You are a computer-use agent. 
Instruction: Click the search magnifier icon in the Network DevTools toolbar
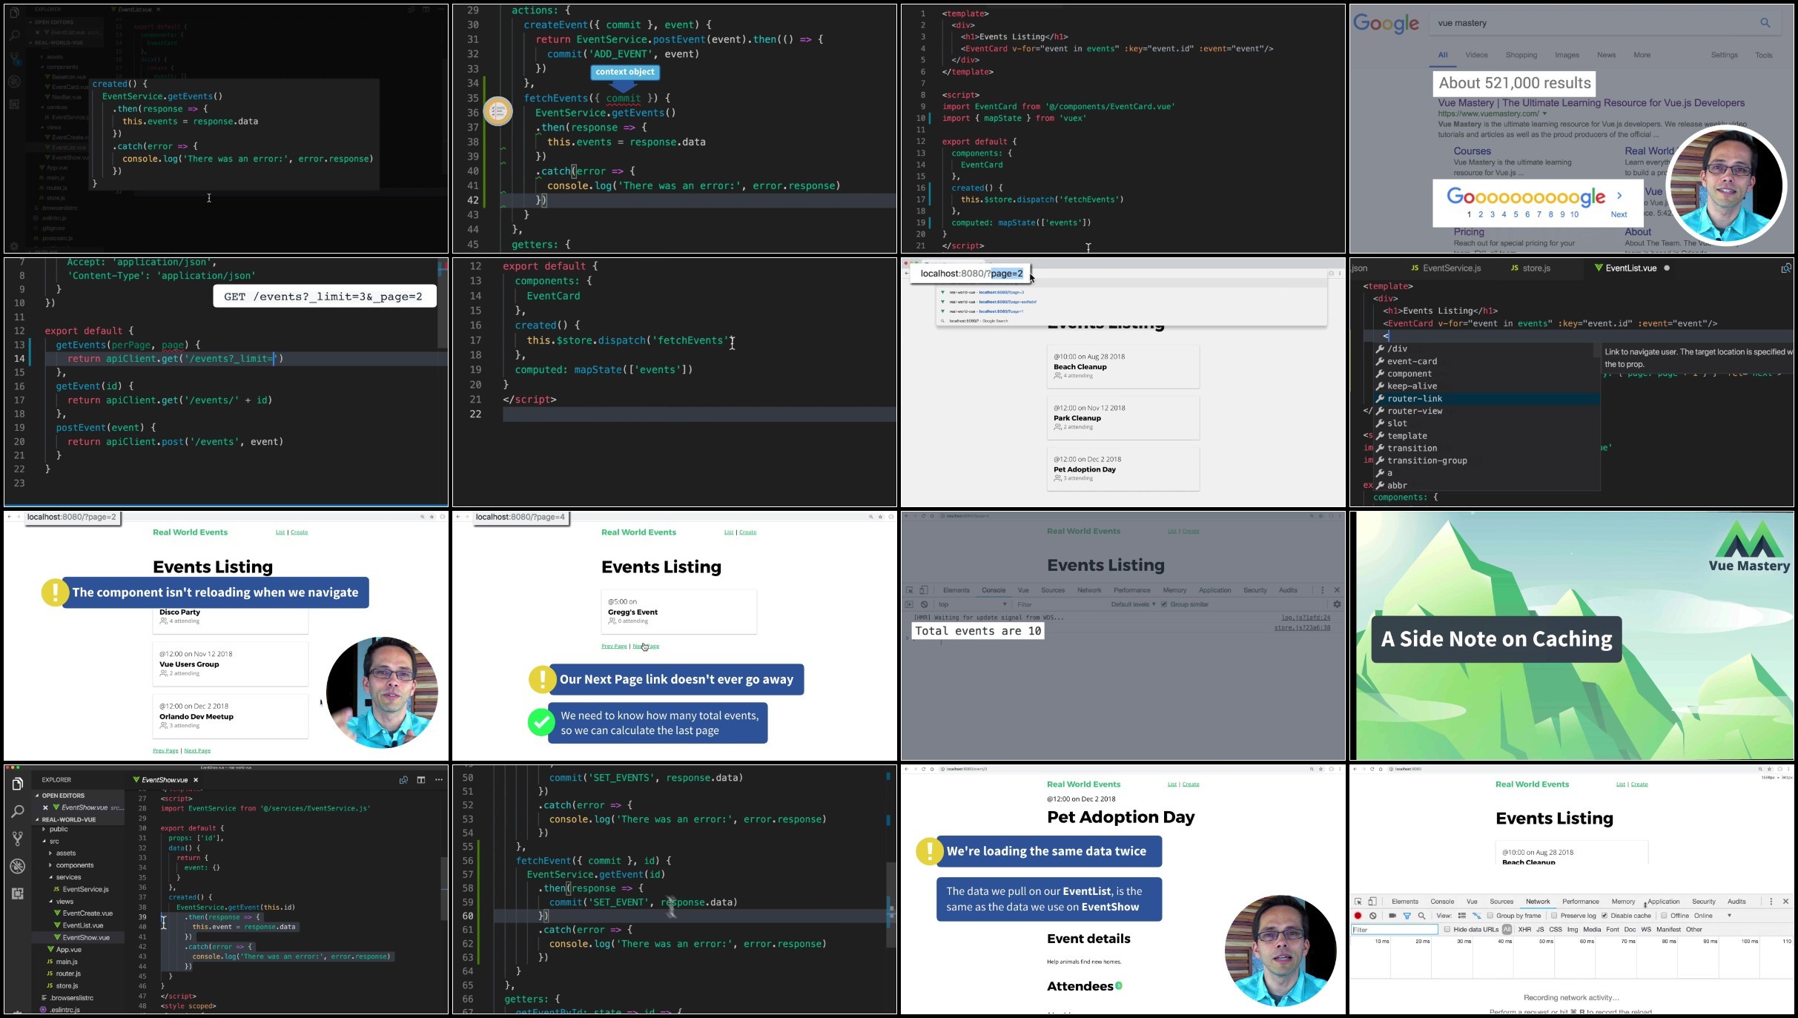click(1421, 916)
